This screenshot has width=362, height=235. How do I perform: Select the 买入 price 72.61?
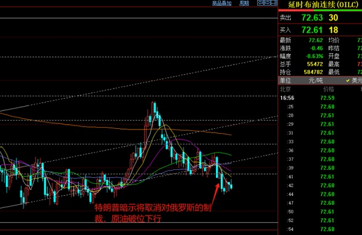pos(312,30)
